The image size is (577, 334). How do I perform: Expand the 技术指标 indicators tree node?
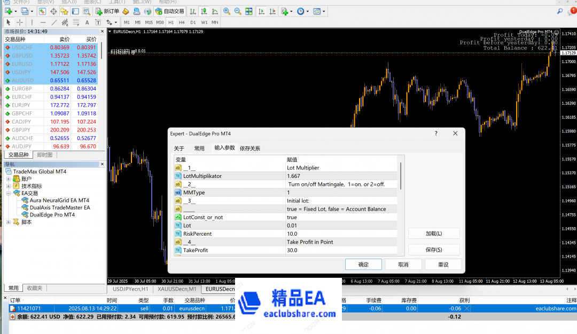coord(9,186)
